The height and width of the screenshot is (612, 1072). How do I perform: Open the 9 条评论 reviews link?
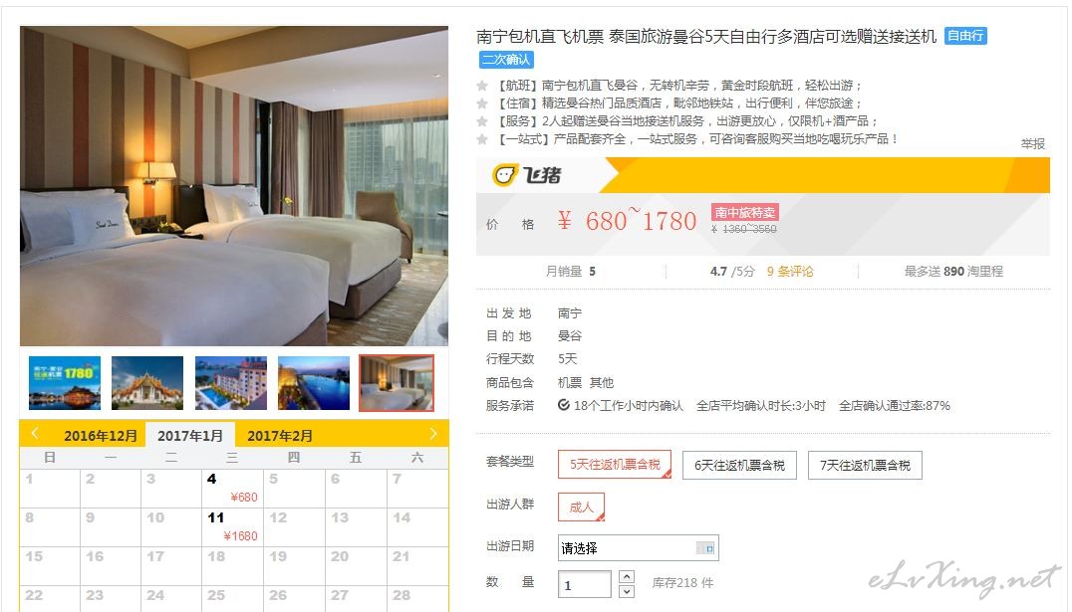click(x=790, y=271)
